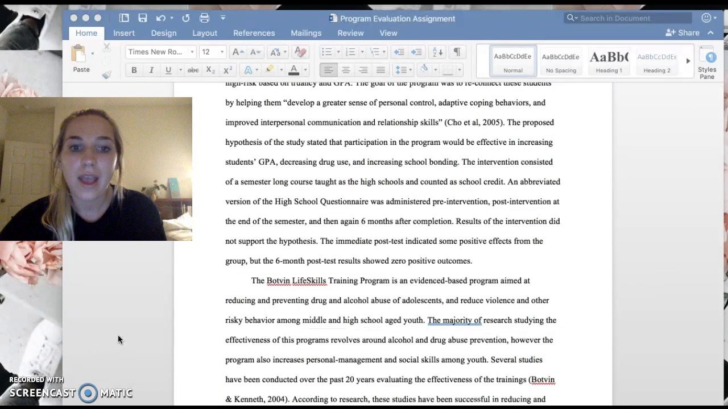Open the Styles Pane
728x409 pixels.
pyautogui.click(x=707, y=64)
